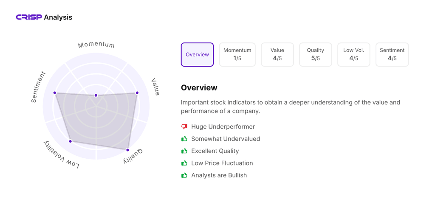Click the red thumbs-down icon beside Huge Underperformer
This screenshot has width=435, height=202.
(184, 126)
